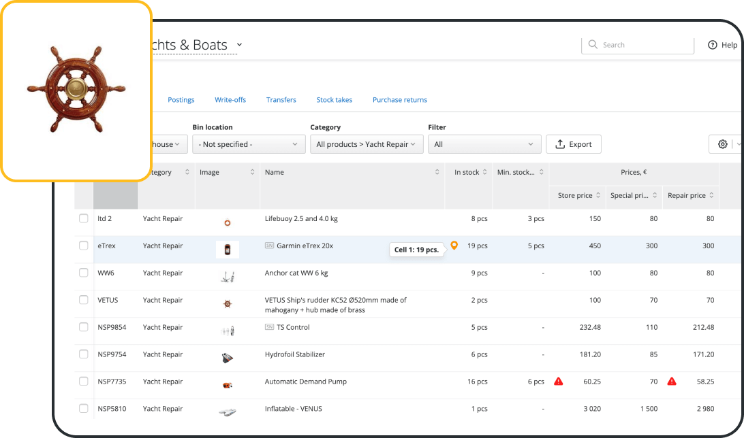Open the Purchase returns link
The height and width of the screenshot is (438, 744).
(x=399, y=100)
